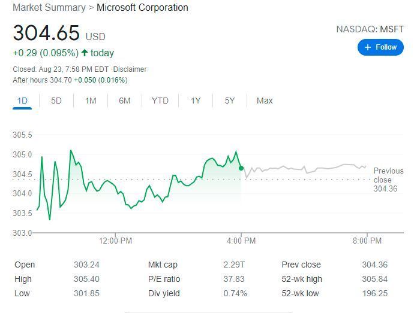This screenshot has height=313, width=420.
Task: View the 5Y price history tab
Action: click(230, 101)
